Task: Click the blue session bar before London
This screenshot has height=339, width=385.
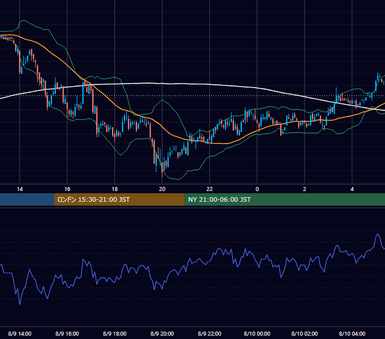Action: coord(27,199)
